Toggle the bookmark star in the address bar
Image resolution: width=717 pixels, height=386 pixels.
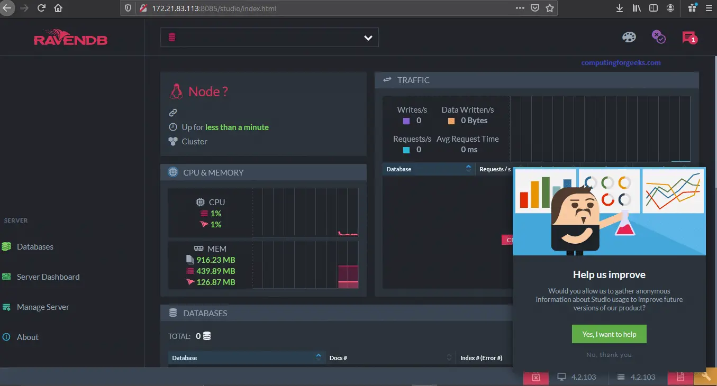[550, 8]
